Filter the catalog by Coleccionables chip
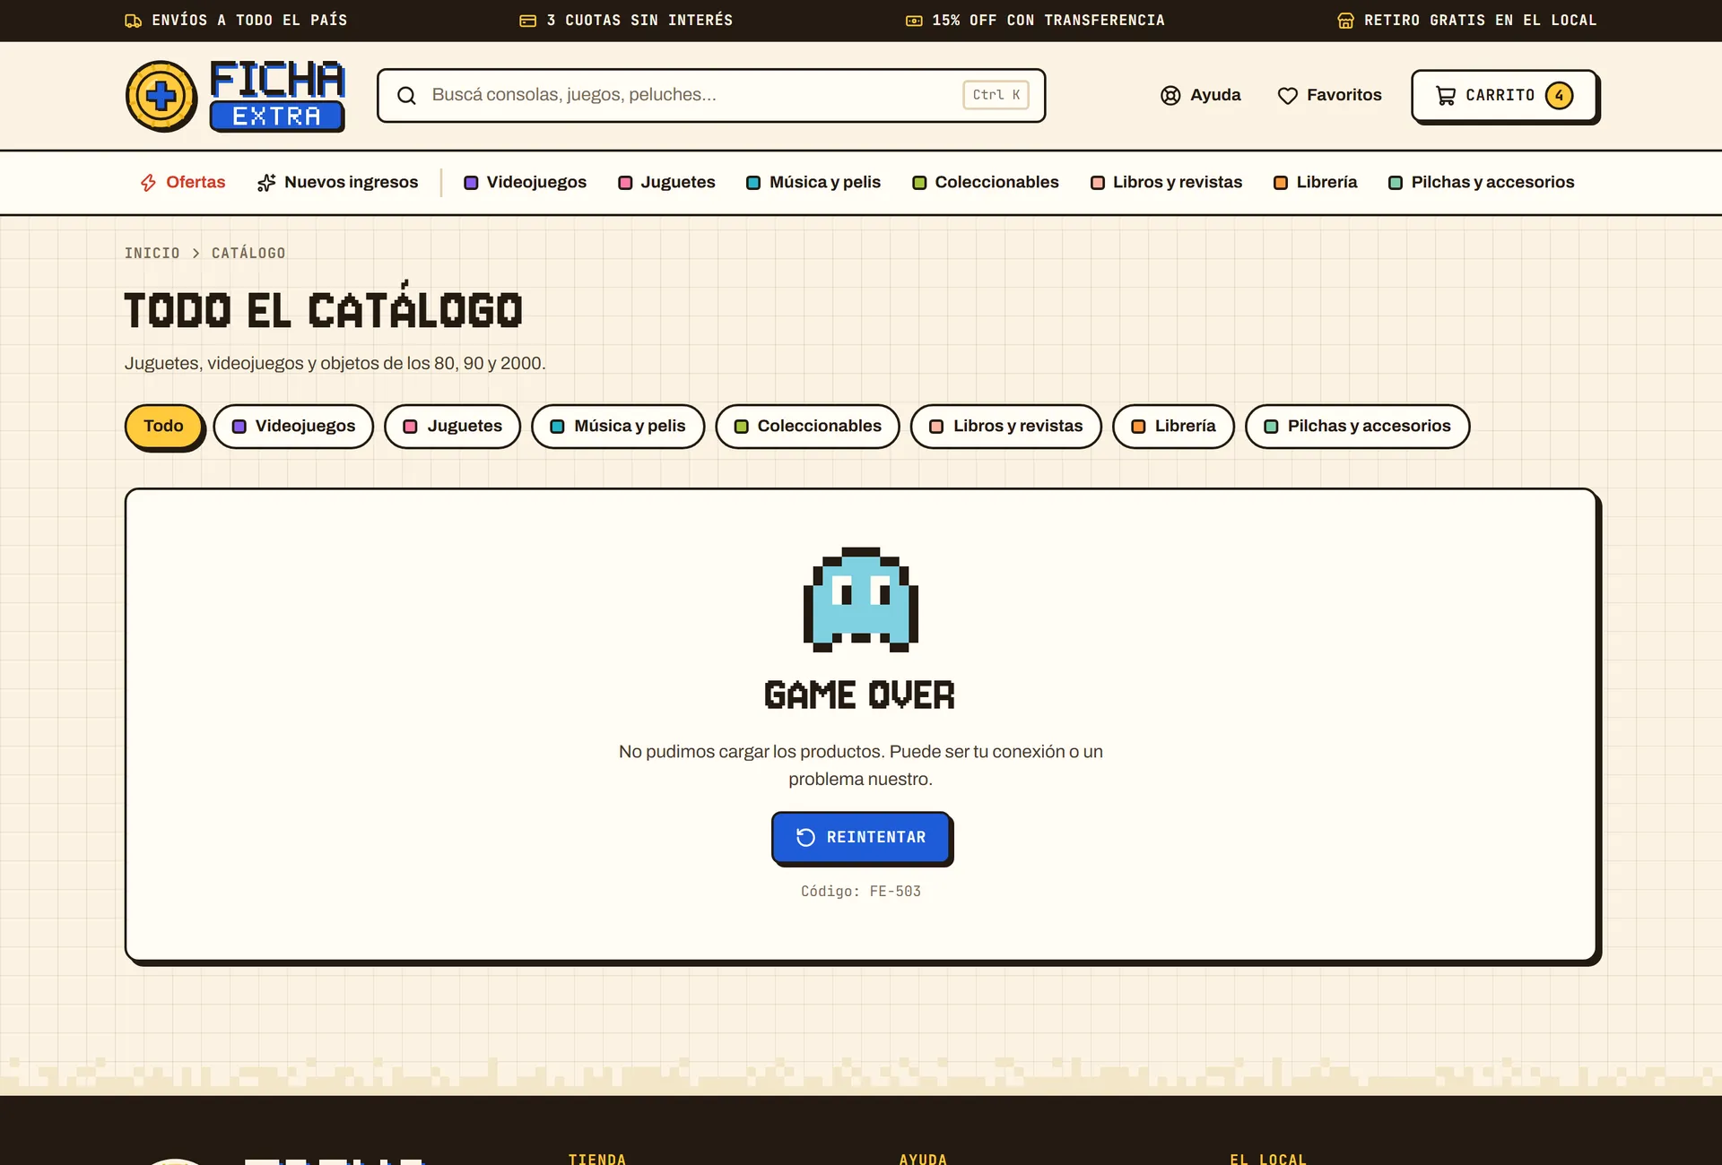The image size is (1722, 1165). [x=807, y=427]
